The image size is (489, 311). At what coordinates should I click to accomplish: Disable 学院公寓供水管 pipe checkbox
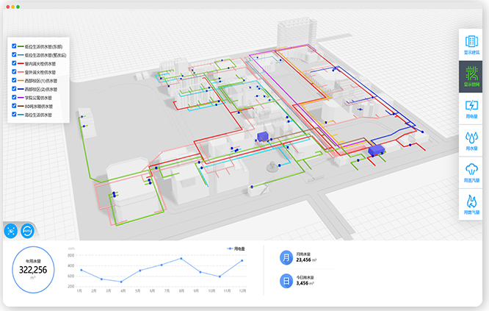coord(15,98)
